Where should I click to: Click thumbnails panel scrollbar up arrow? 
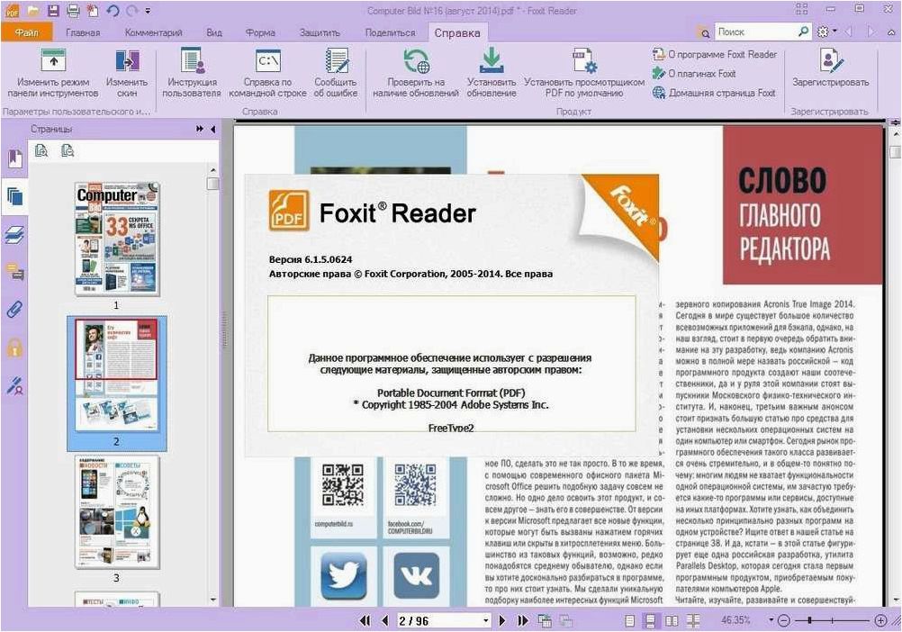[x=212, y=170]
